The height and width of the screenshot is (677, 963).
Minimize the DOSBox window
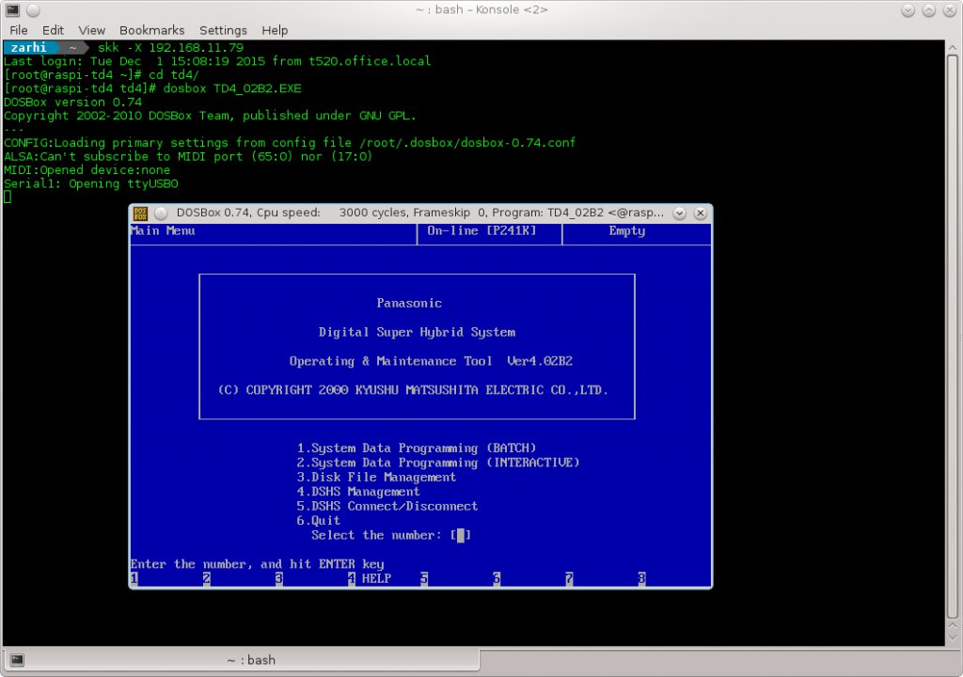click(679, 213)
